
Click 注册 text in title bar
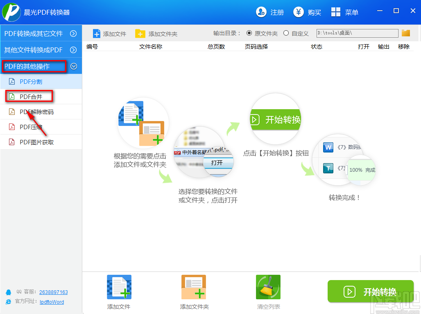(277, 12)
